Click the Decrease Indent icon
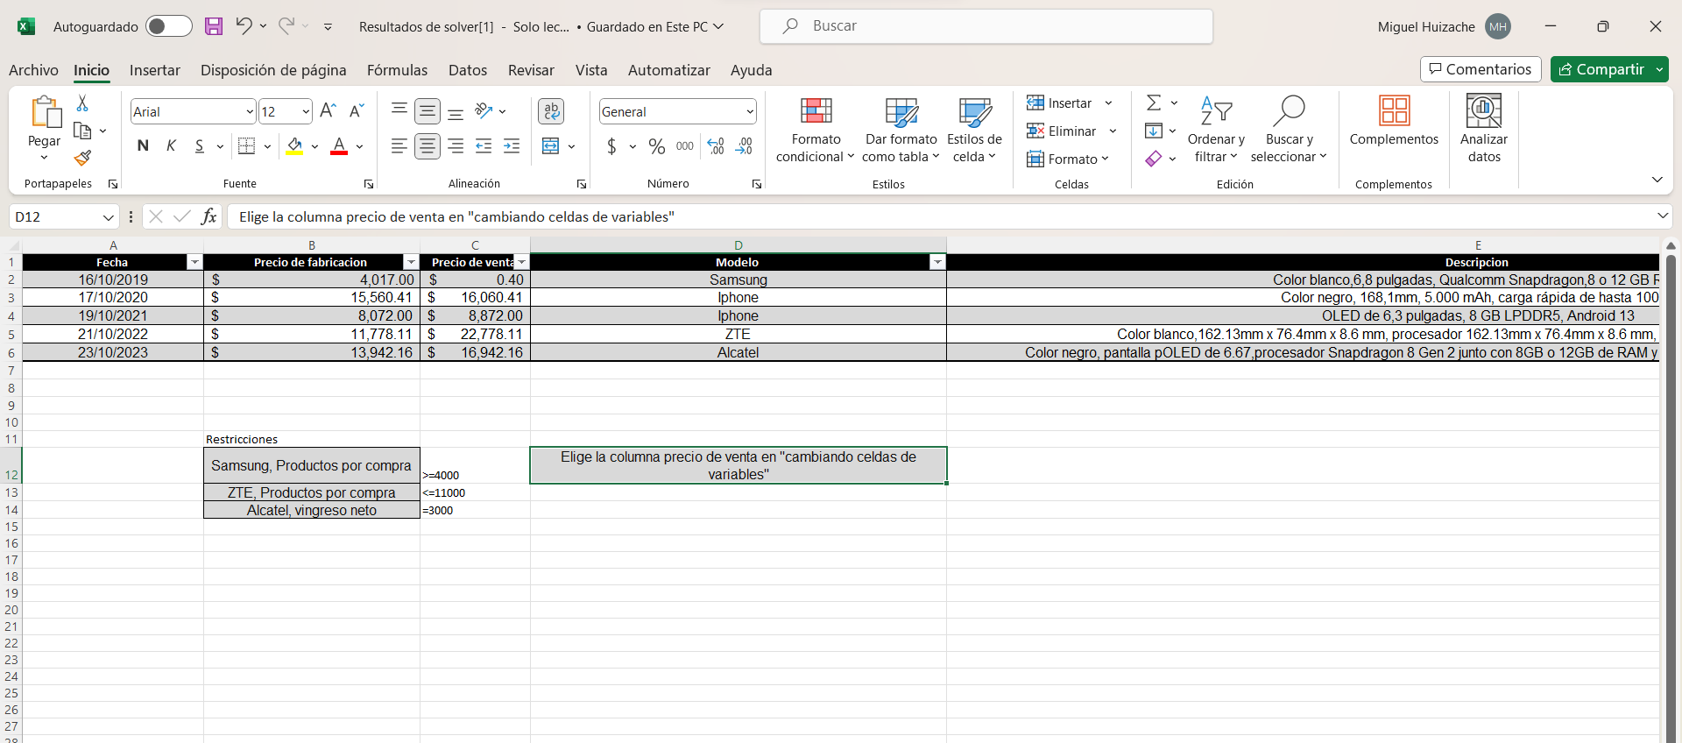The width and height of the screenshot is (1682, 743). pyautogui.click(x=484, y=146)
